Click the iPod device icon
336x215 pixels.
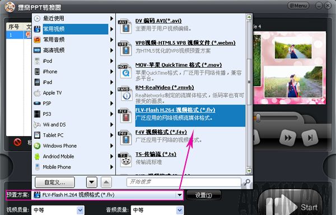pyautogui.click(x=37, y=61)
